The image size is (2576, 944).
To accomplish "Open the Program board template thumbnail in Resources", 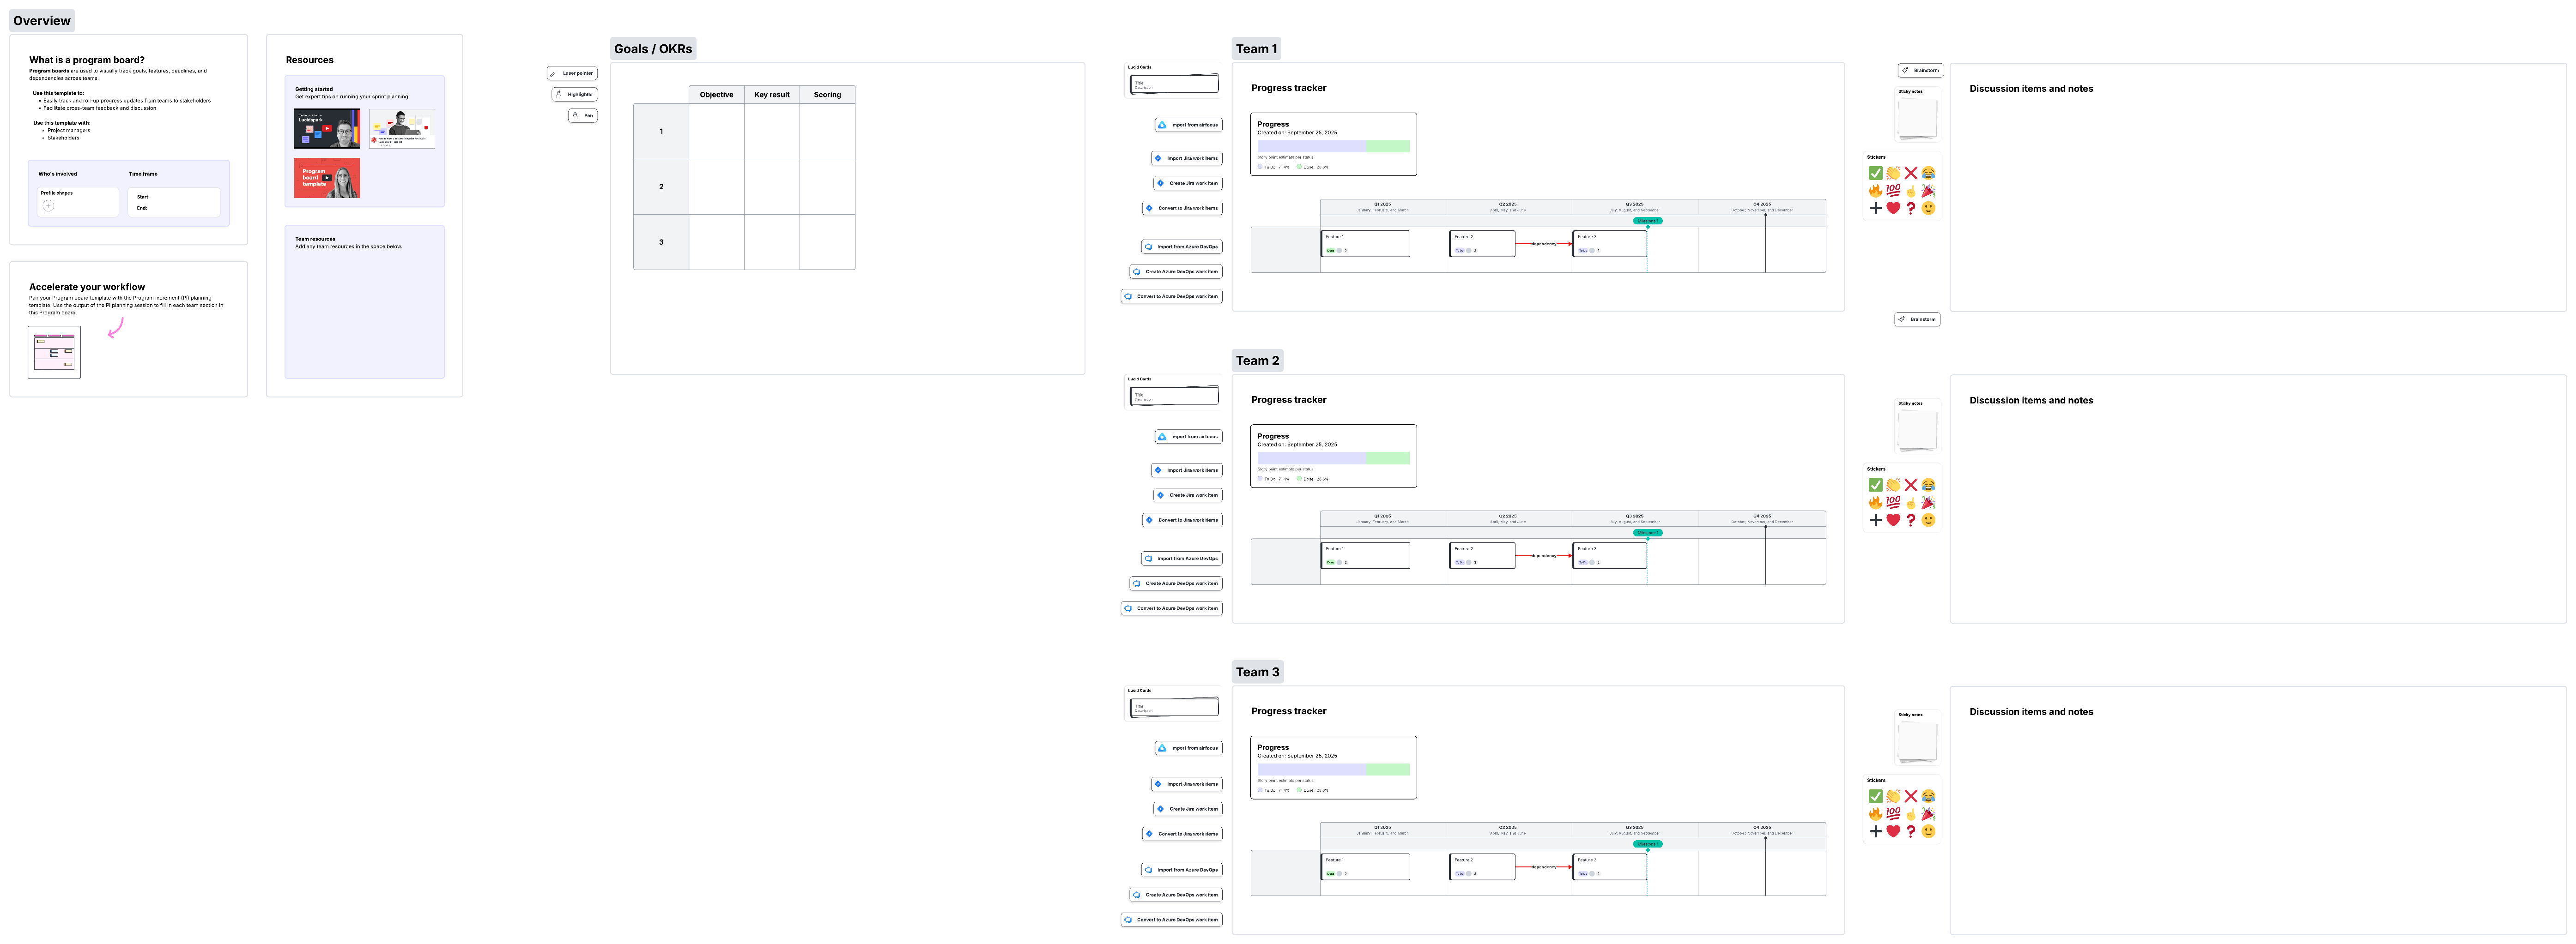I will click(326, 178).
